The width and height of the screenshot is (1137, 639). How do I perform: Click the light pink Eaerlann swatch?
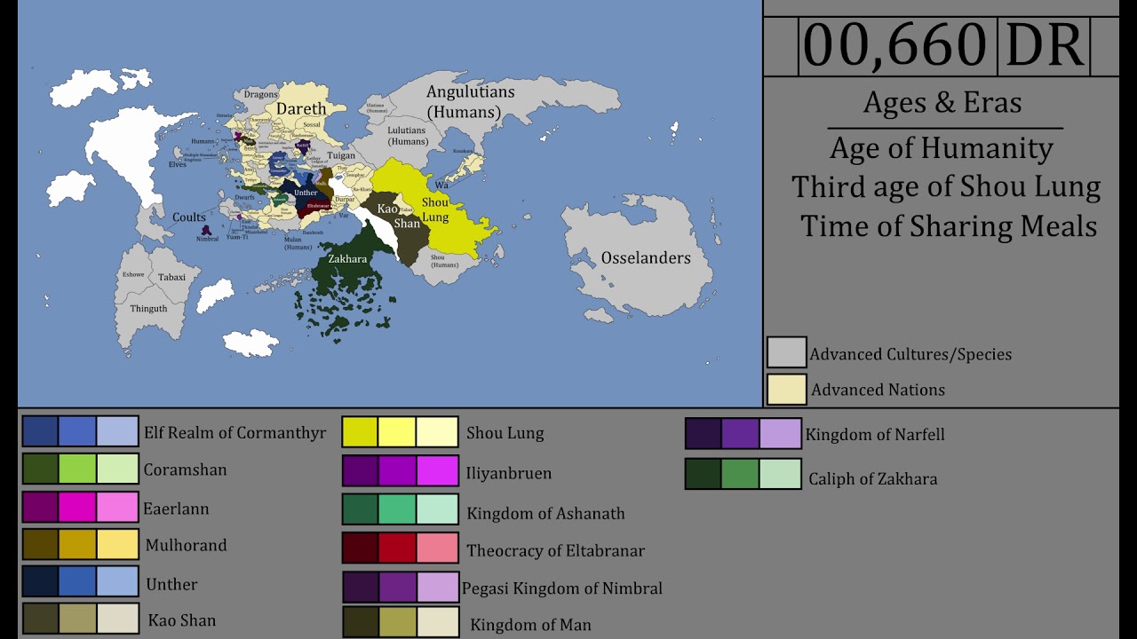(117, 507)
